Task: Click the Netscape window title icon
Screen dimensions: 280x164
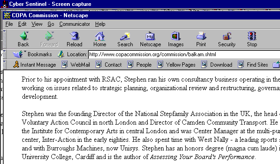Action: point(7,15)
